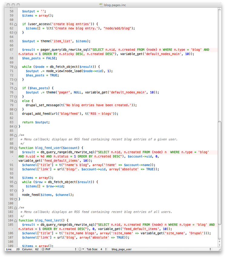This screenshot has height=258, width=226.
Task: Open the blog_page_user symbol dropdown
Action: tap(161, 249)
